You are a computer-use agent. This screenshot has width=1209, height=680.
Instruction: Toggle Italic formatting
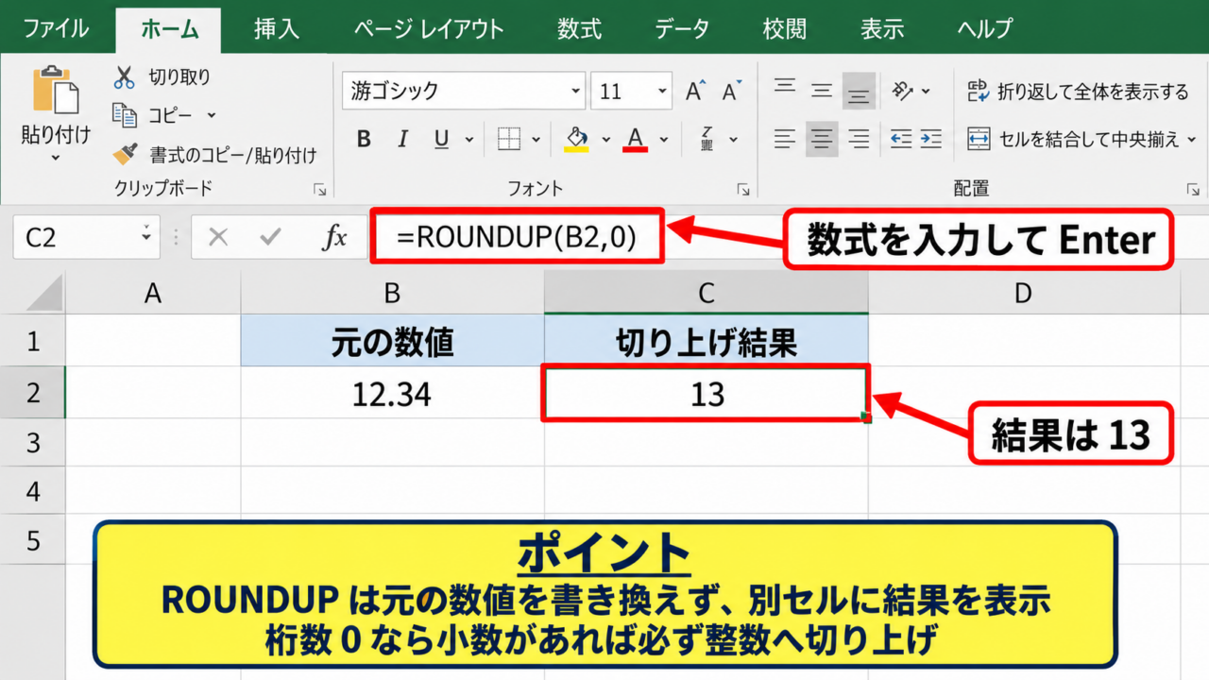coord(403,140)
